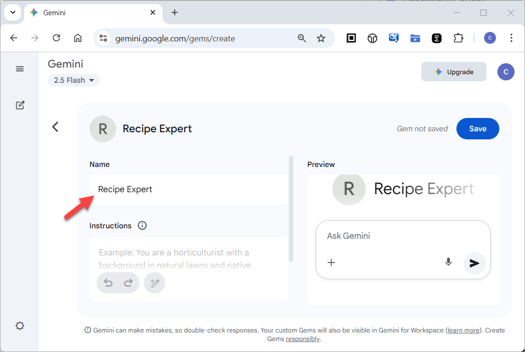Close the Gemini tab
525x352 pixels.
pyautogui.click(x=153, y=12)
